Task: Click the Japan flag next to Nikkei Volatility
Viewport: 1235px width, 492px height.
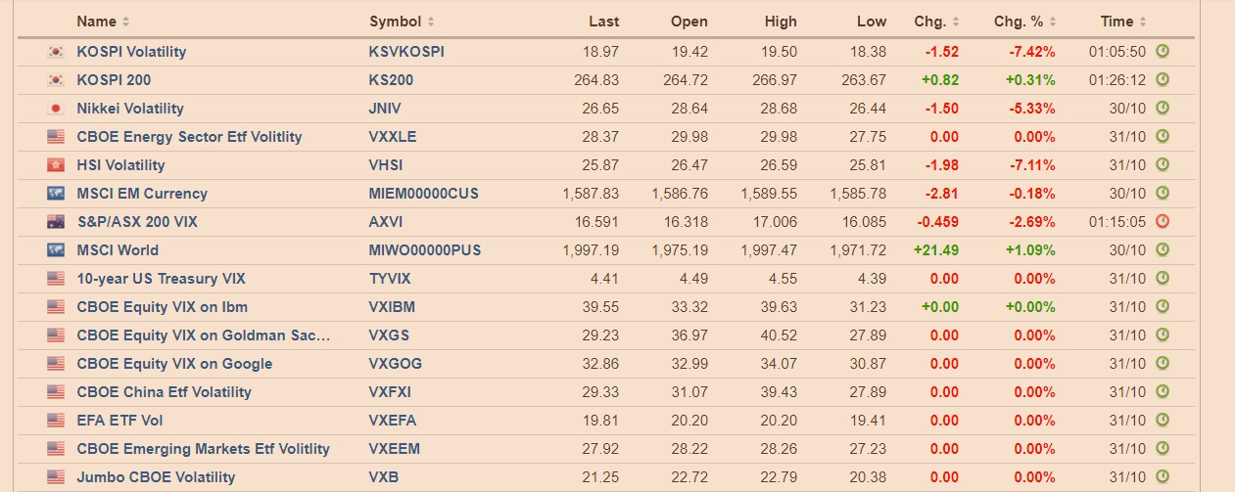Action: [56, 109]
